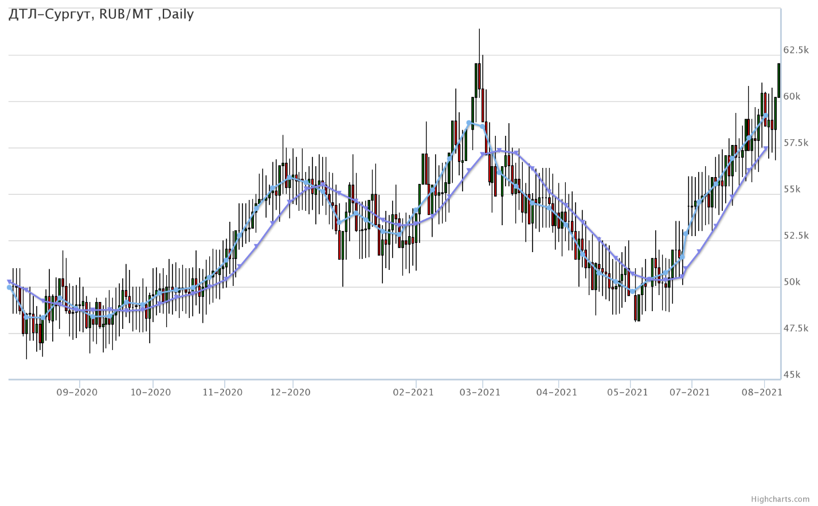Click the 60k price axis label
The image size is (818, 506).
click(x=792, y=97)
